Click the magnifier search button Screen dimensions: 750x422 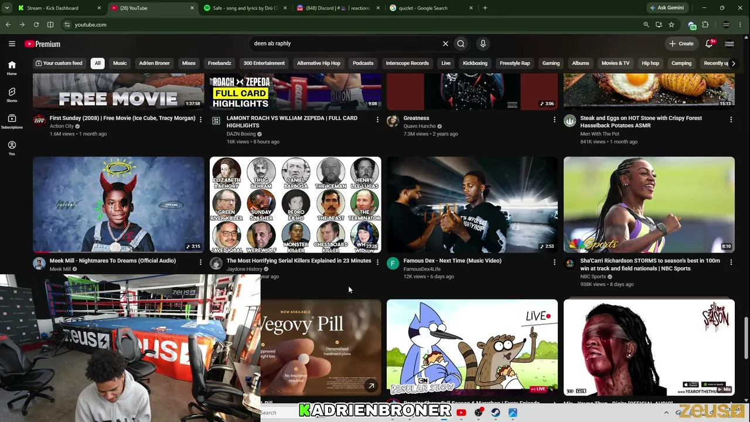pos(461,43)
